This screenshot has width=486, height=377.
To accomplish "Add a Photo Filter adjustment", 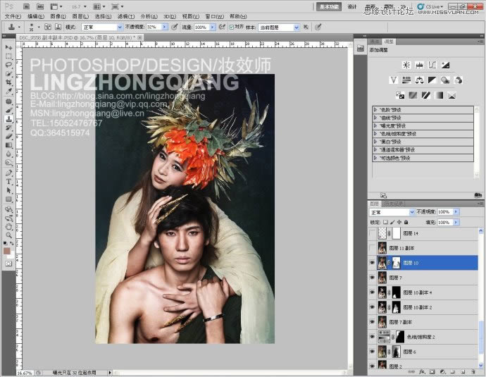I will 445,80.
